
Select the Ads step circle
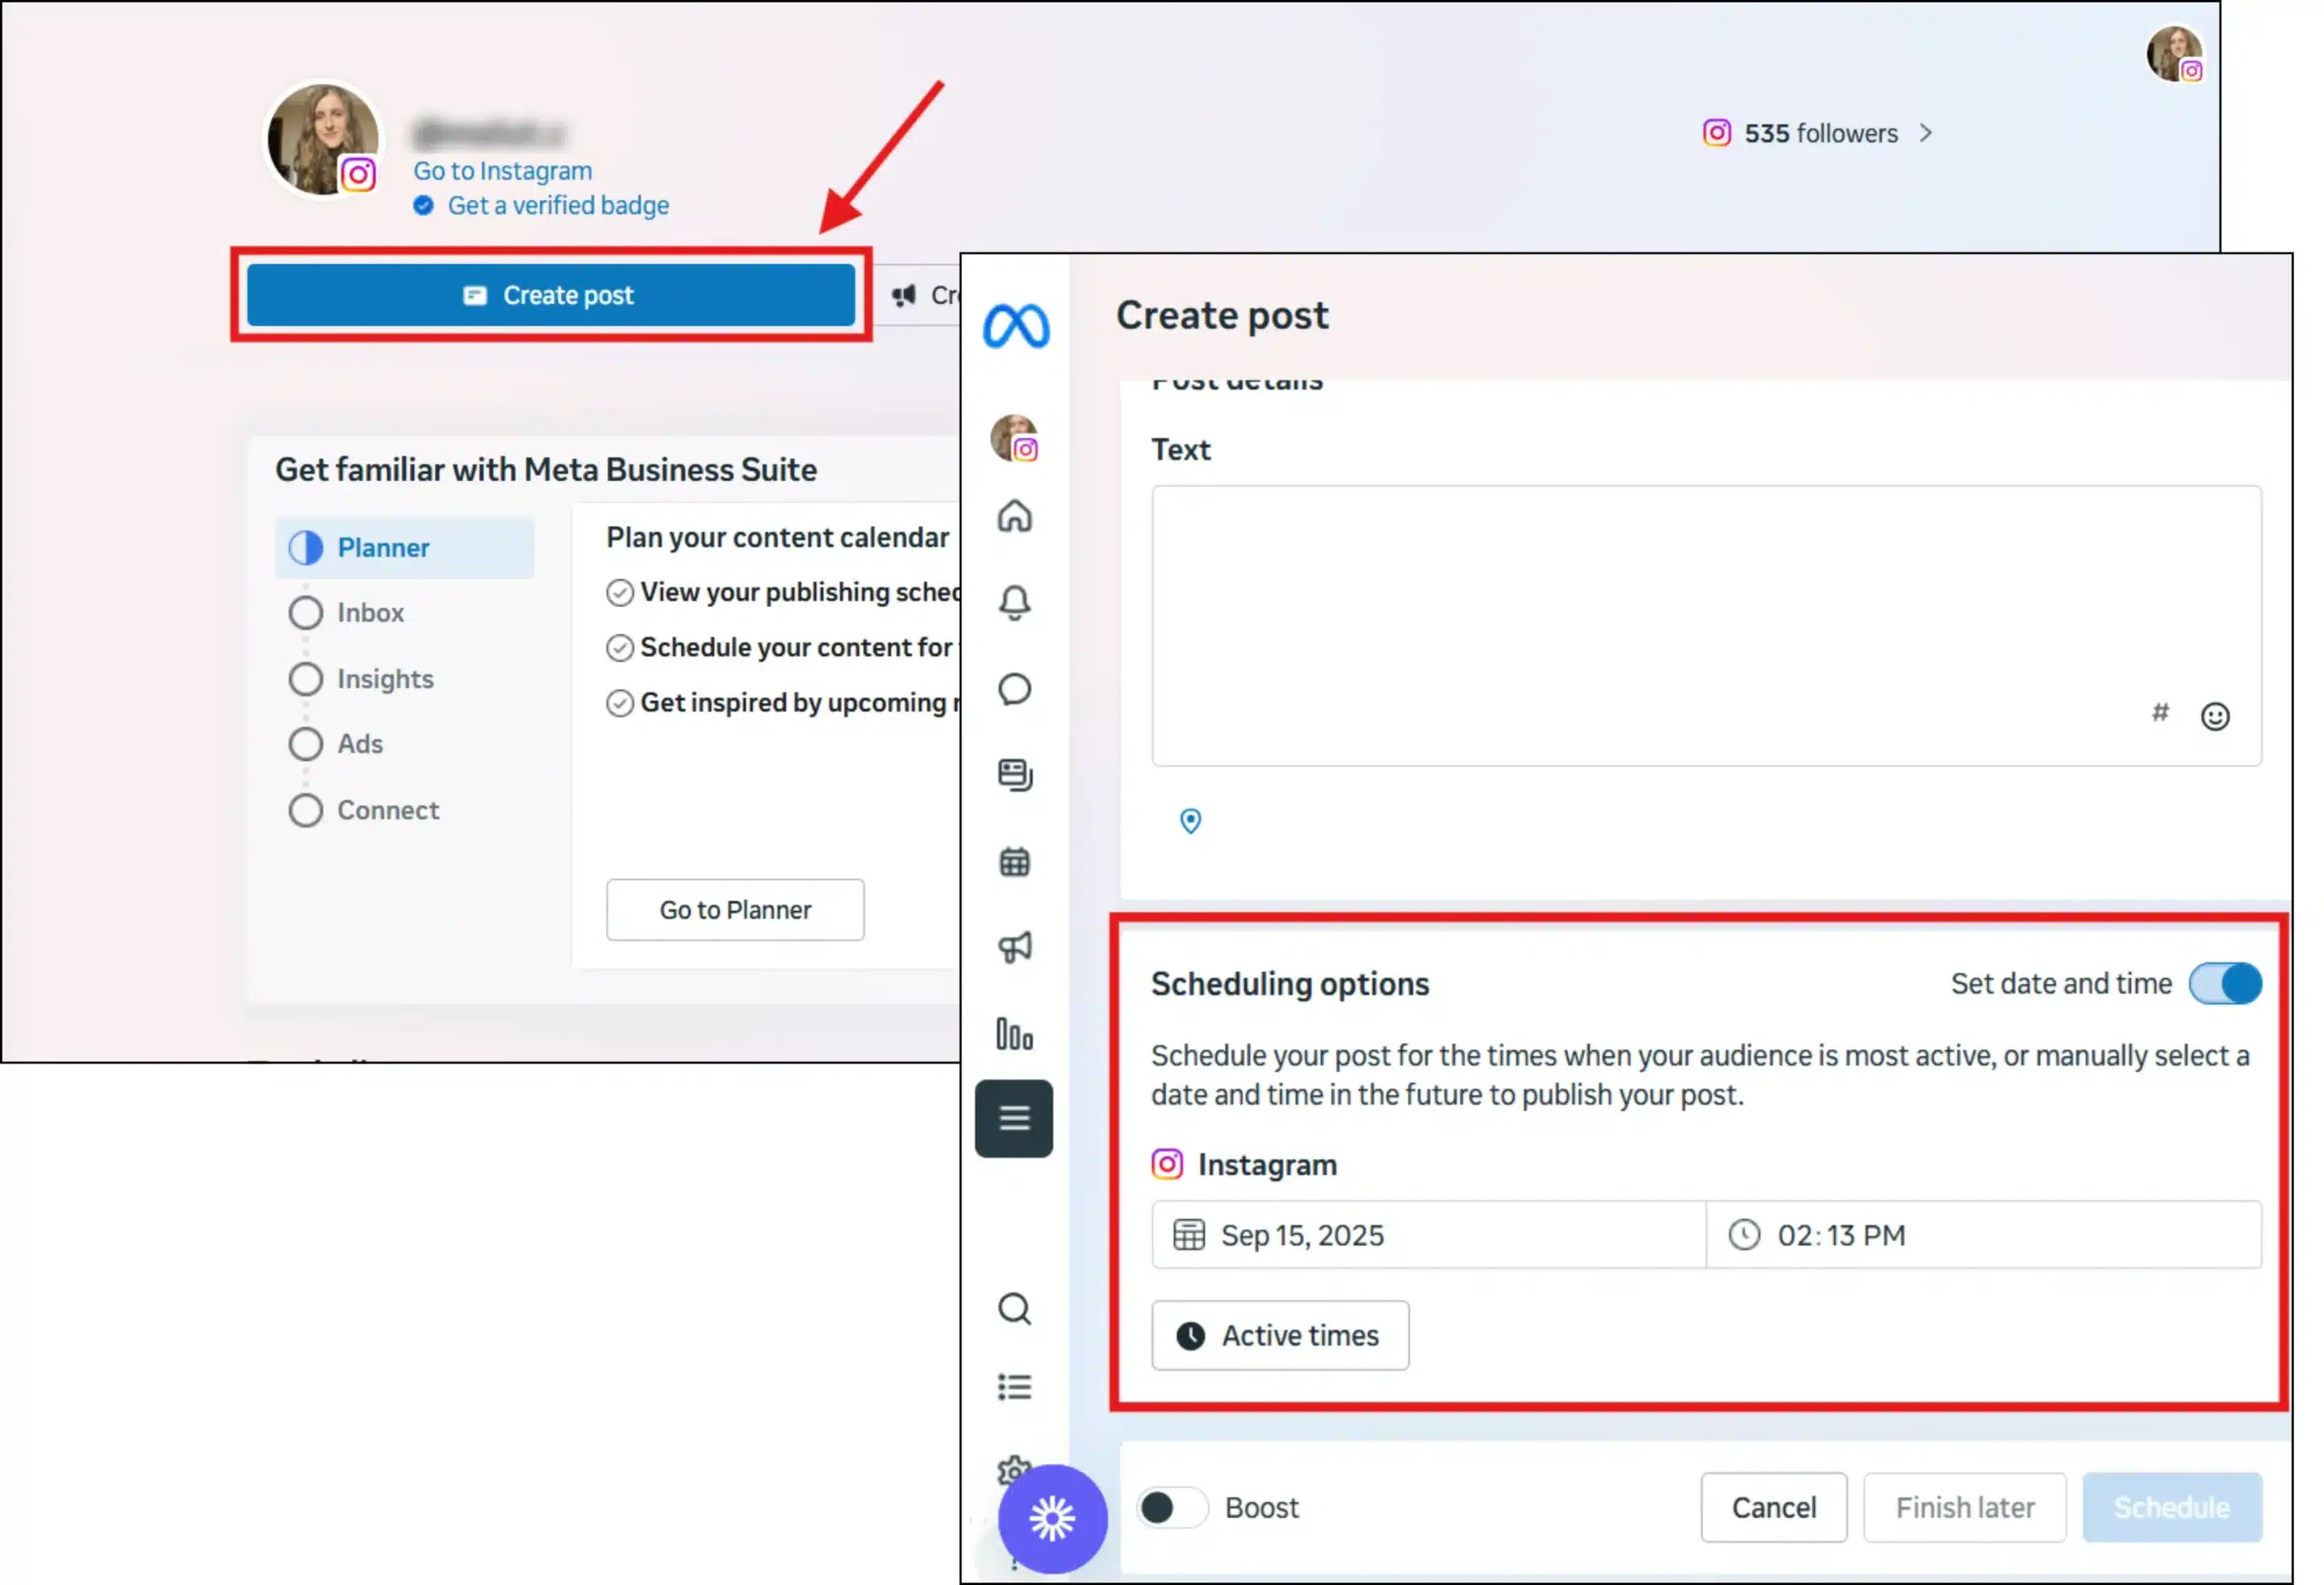click(305, 744)
